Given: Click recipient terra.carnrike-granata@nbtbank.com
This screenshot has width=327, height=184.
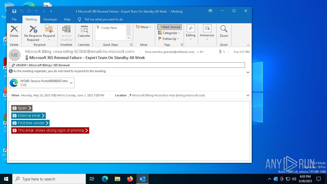Looking at the screenshot, I should (x=170, y=52).
